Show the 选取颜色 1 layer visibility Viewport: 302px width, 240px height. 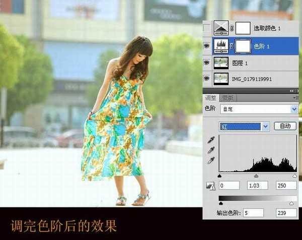(x=207, y=28)
